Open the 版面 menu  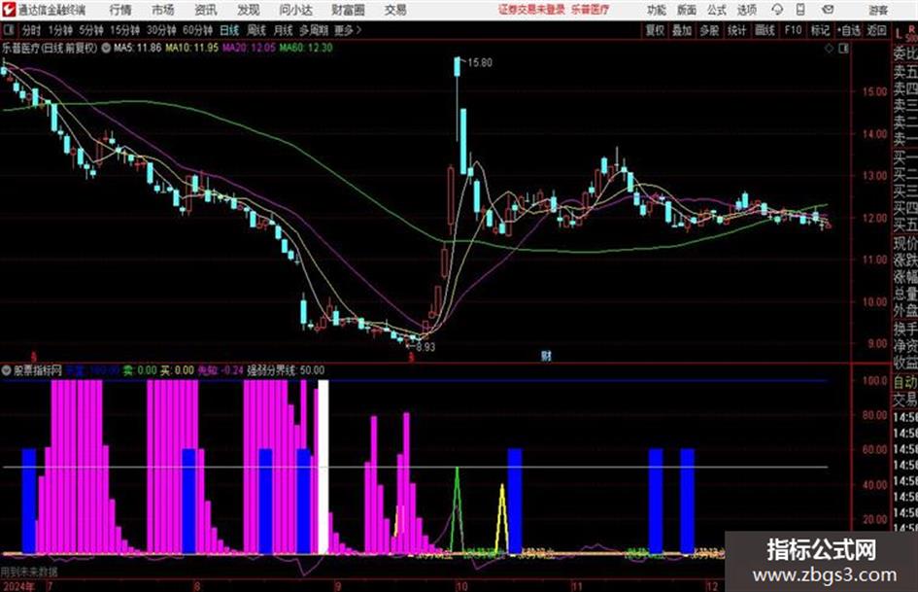(686, 10)
